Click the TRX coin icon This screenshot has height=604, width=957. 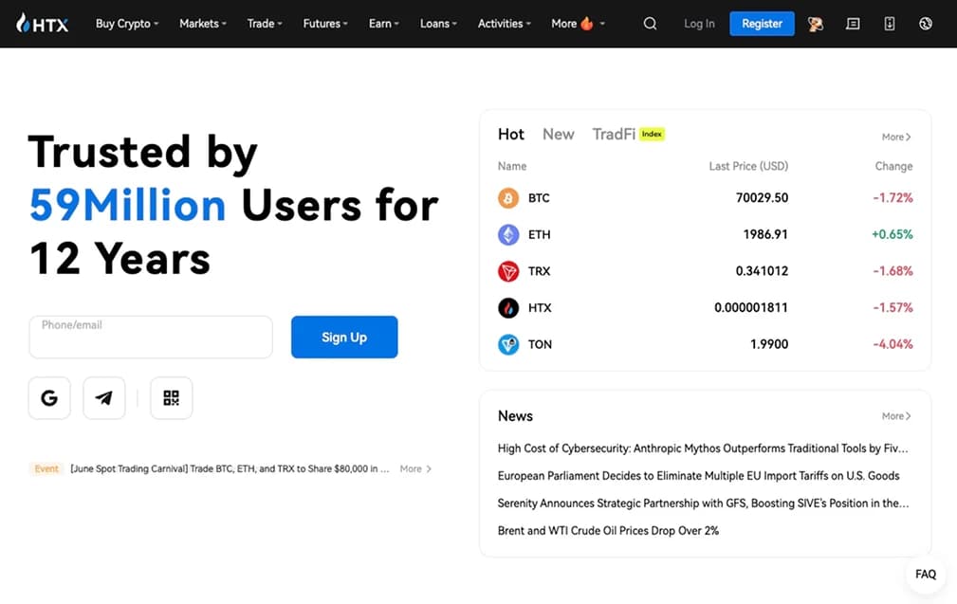coord(508,271)
